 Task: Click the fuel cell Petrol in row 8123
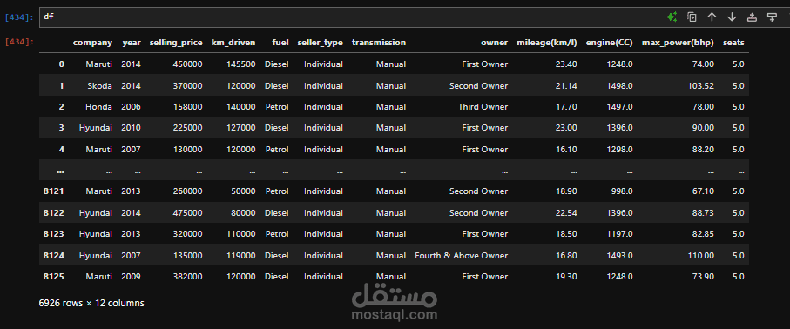coord(277,234)
